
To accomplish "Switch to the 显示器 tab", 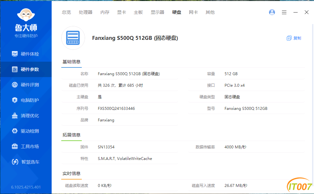I will [157, 12].
